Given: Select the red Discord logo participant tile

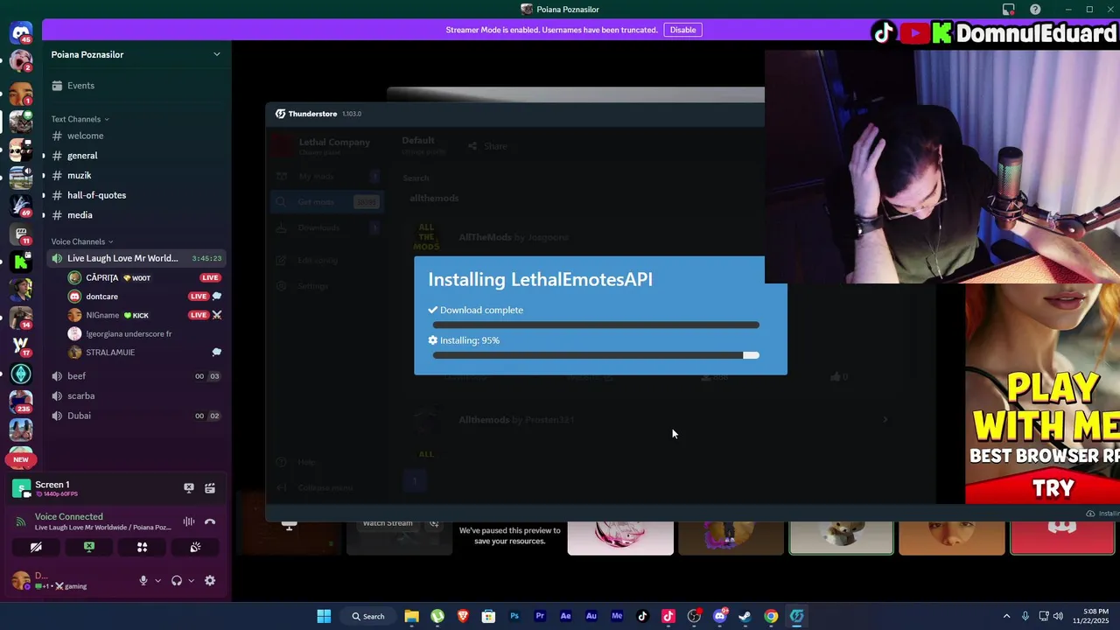Looking at the screenshot, I should click(x=1062, y=538).
